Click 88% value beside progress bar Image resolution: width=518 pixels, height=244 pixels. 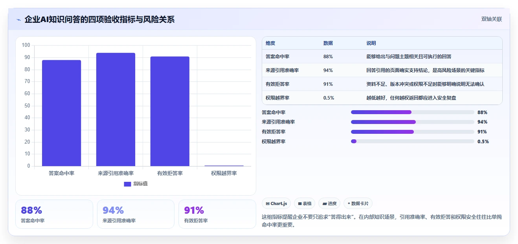pyautogui.click(x=482, y=113)
